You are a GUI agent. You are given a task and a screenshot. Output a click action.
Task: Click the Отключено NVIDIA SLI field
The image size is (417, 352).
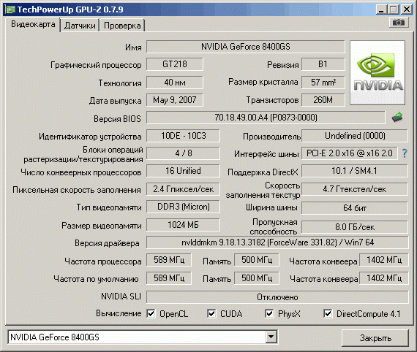[277, 297]
